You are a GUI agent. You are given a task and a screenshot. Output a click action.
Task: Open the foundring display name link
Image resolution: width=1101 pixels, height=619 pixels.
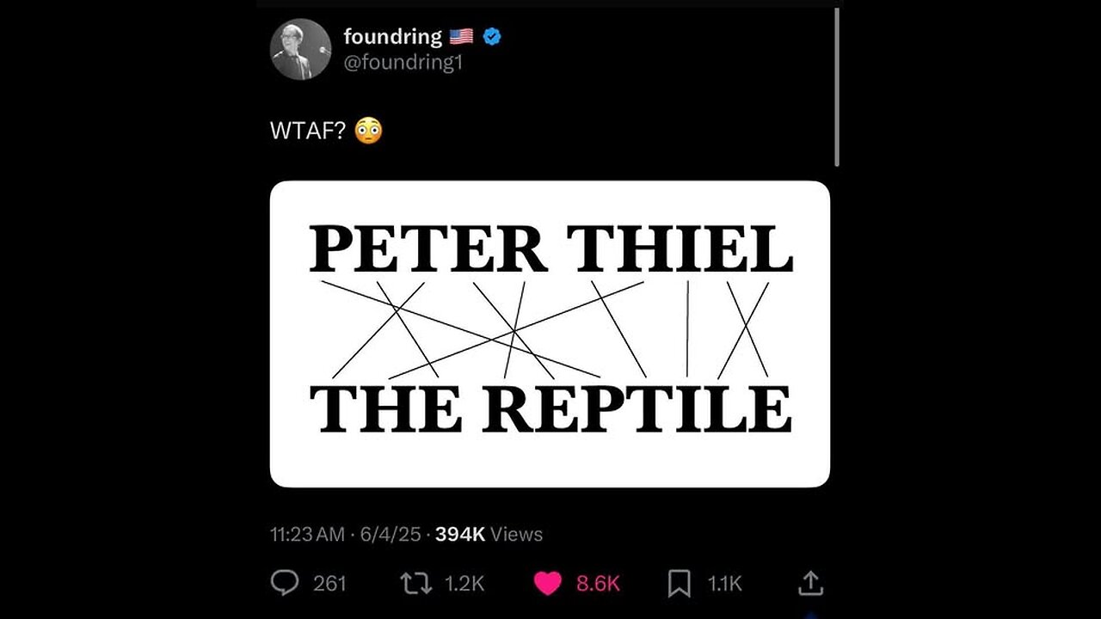pyautogui.click(x=392, y=37)
